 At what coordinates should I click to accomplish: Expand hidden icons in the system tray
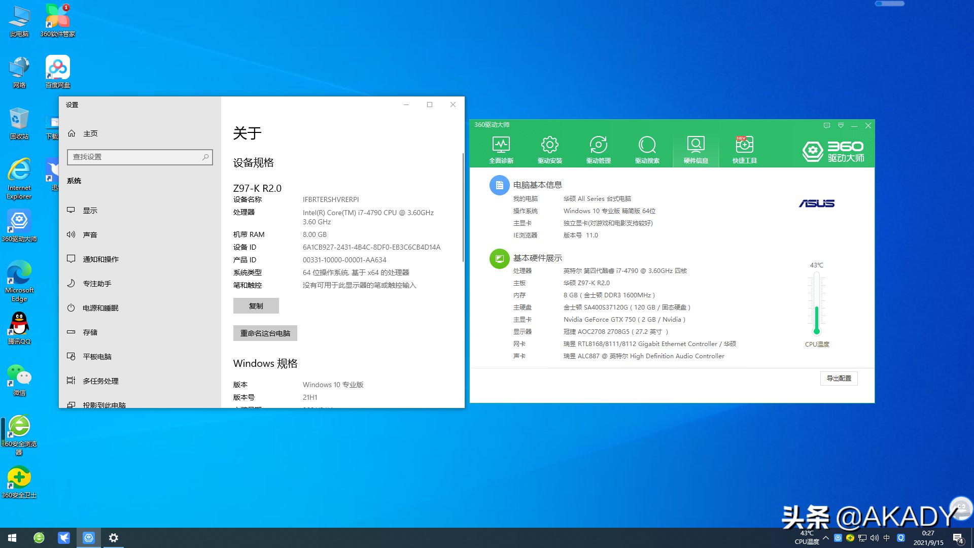(826, 537)
